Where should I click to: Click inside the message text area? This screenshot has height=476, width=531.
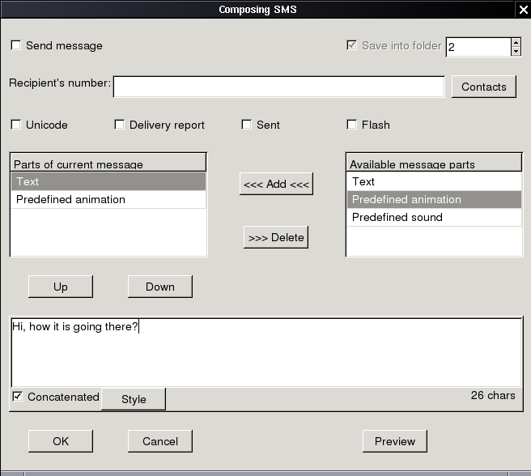click(266, 352)
